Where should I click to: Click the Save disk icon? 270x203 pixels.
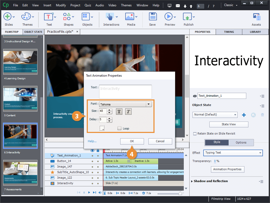[152, 17]
